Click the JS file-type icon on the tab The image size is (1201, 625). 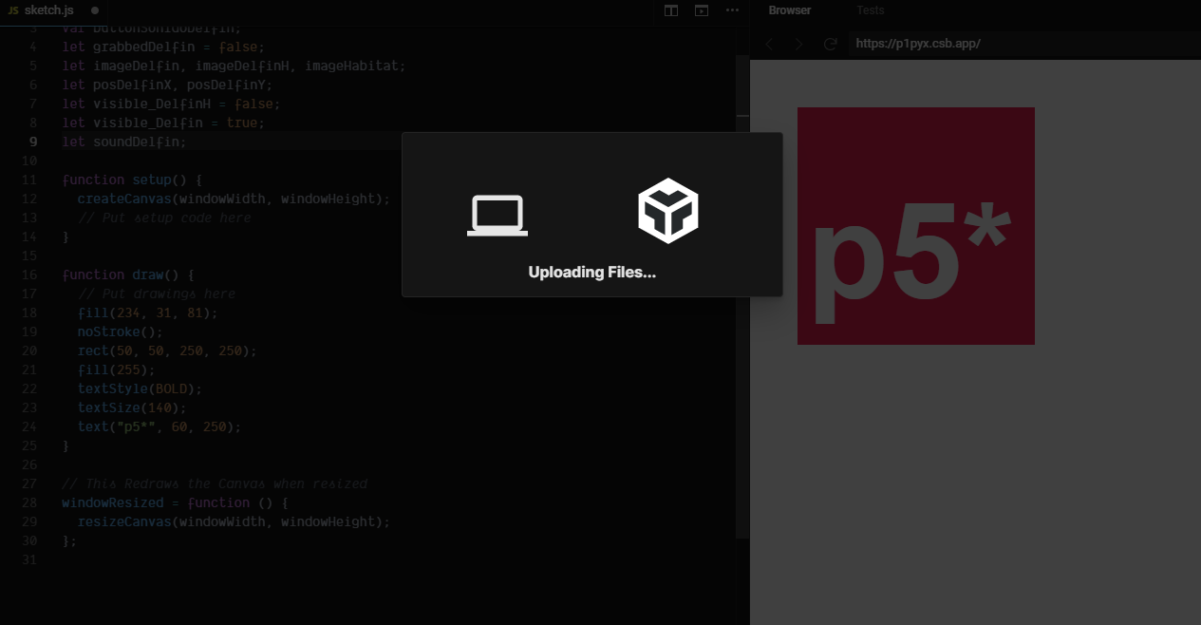pos(13,10)
